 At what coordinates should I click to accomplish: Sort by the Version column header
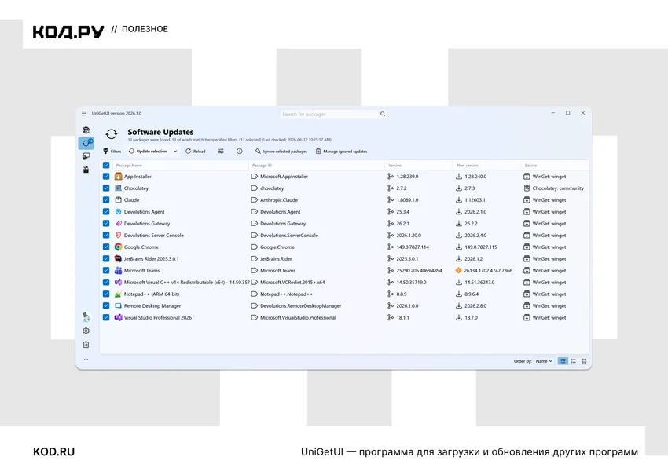pyautogui.click(x=395, y=165)
